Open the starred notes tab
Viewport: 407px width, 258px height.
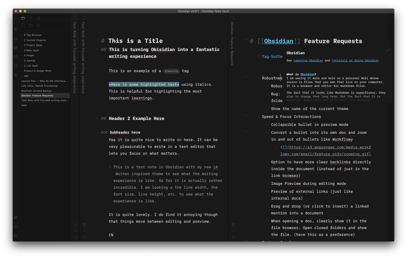point(39,18)
